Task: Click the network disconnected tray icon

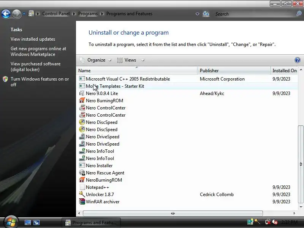Action: click(268, 222)
